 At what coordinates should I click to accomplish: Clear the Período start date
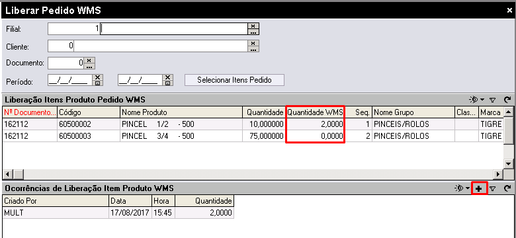tap(98, 77)
